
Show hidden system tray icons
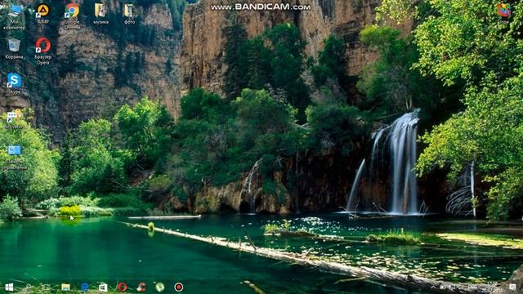433,287
